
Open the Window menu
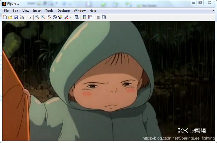click(x=80, y=11)
